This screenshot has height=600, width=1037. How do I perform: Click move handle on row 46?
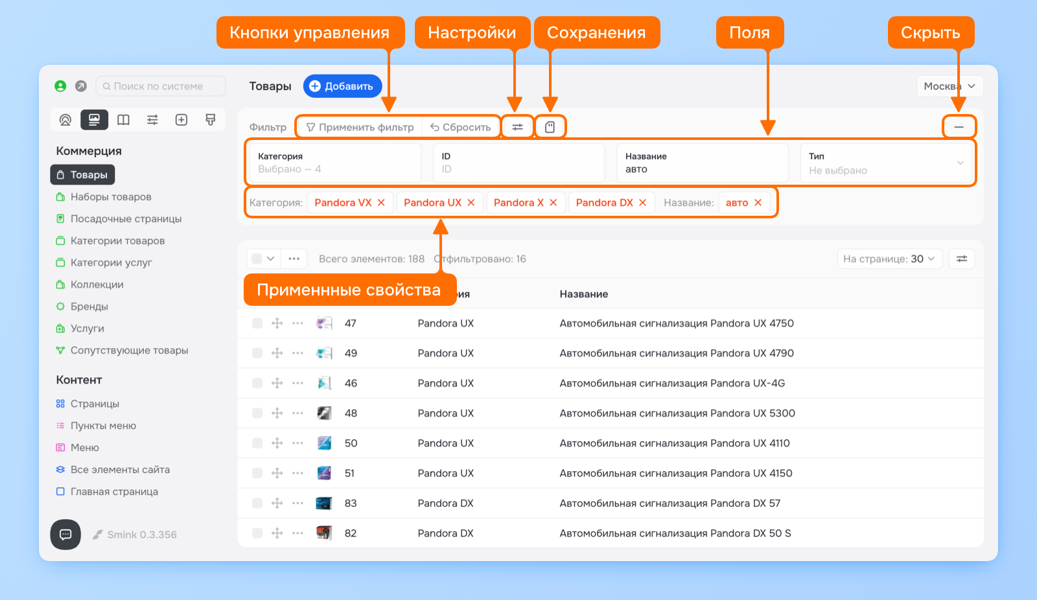point(277,383)
